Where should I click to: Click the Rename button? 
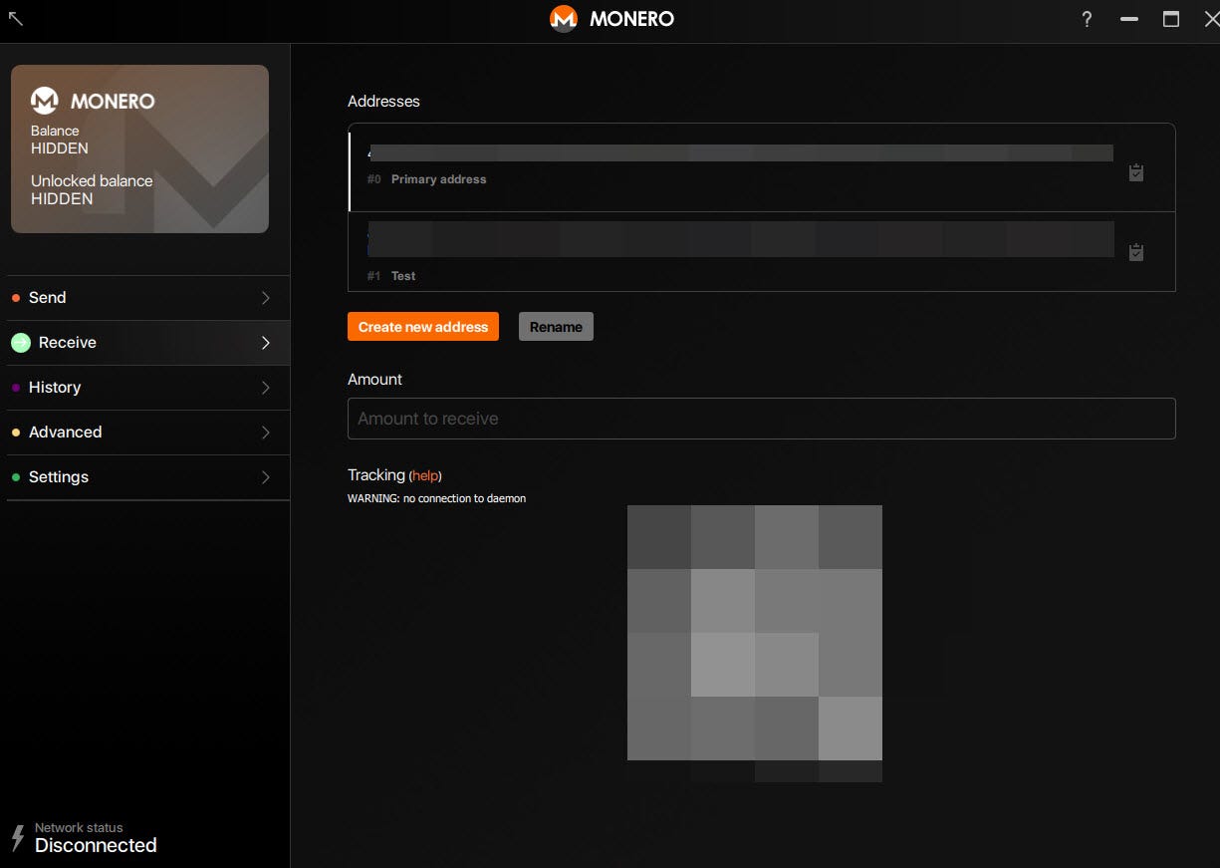tap(556, 327)
